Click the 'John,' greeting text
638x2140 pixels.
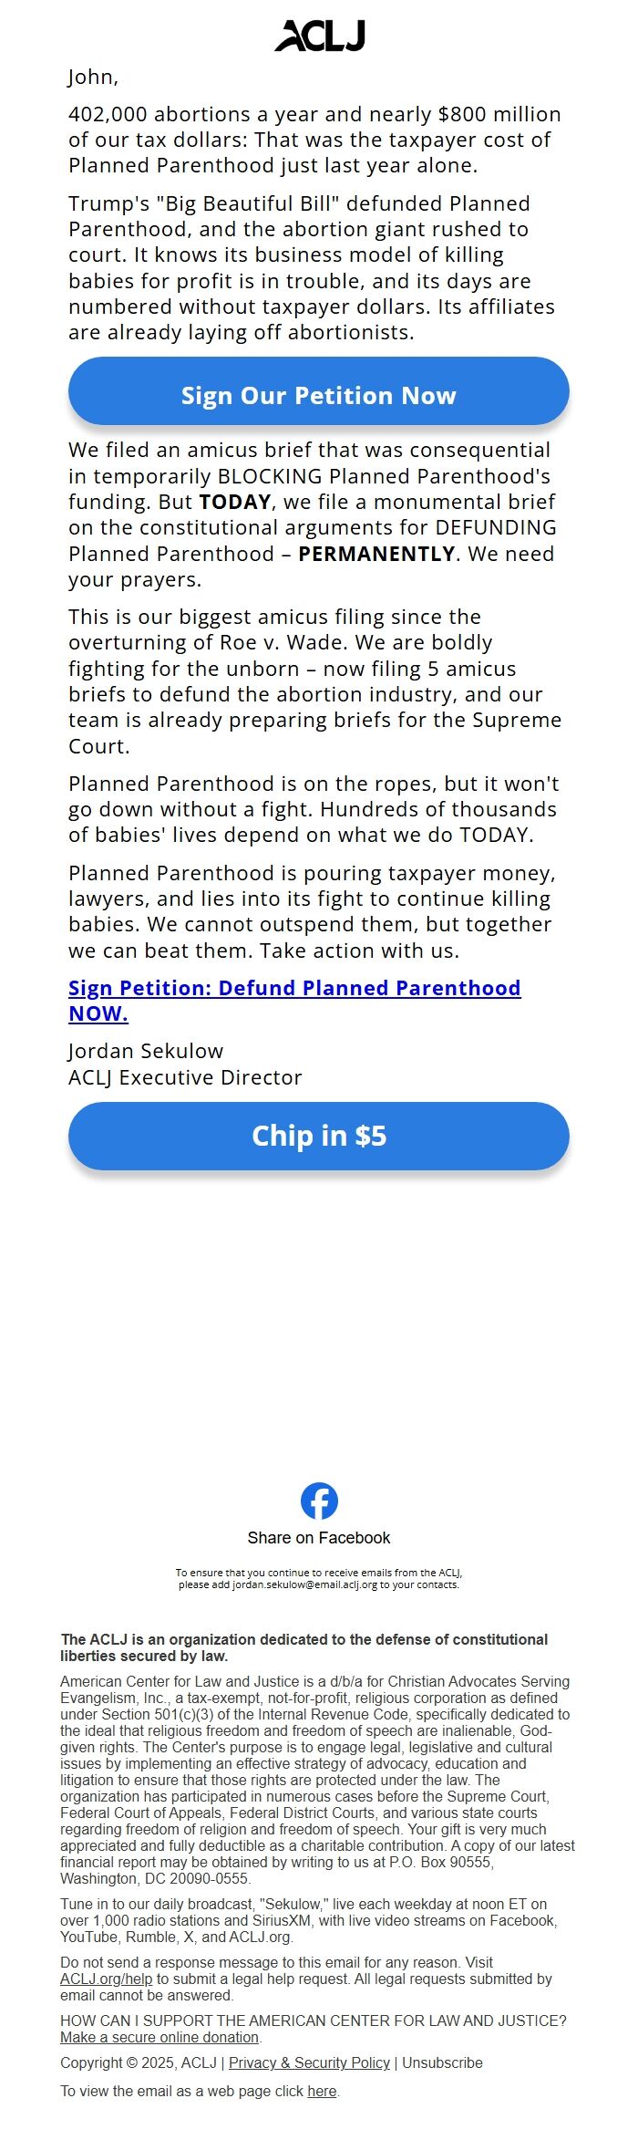pyautogui.click(x=93, y=77)
